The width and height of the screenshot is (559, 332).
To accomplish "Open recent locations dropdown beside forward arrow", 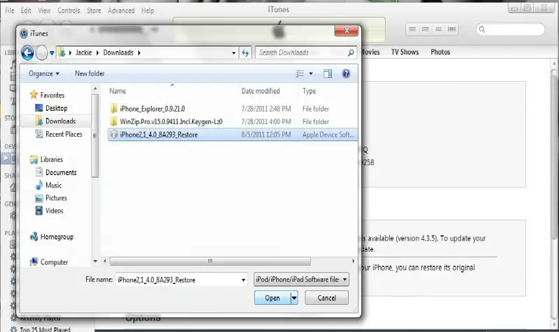I will click(x=52, y=53).
